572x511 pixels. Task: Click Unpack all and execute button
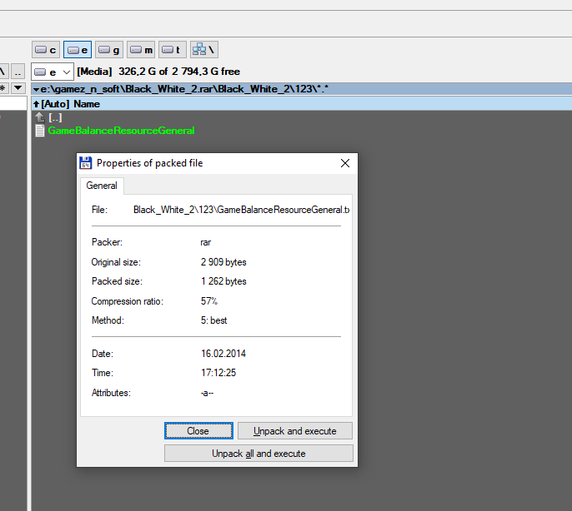click(x=258, y=454)
